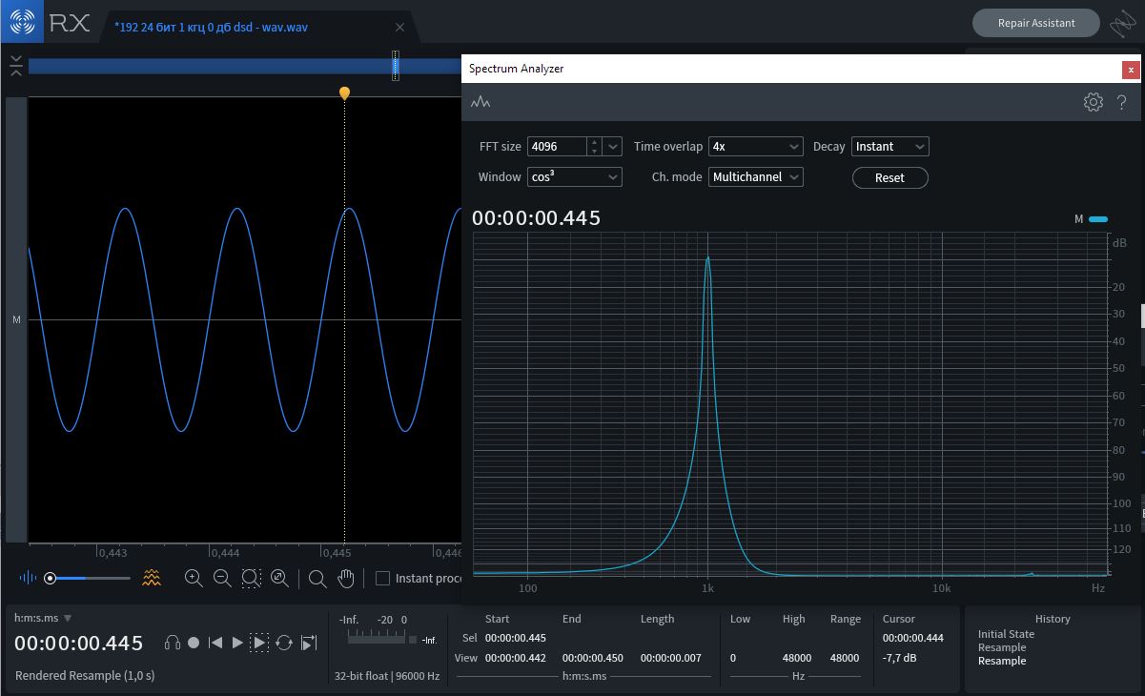The height and width of the screenshot is (696, 1145).
Task: Enable the Instant process checkbox
Action: click(382, 578)
